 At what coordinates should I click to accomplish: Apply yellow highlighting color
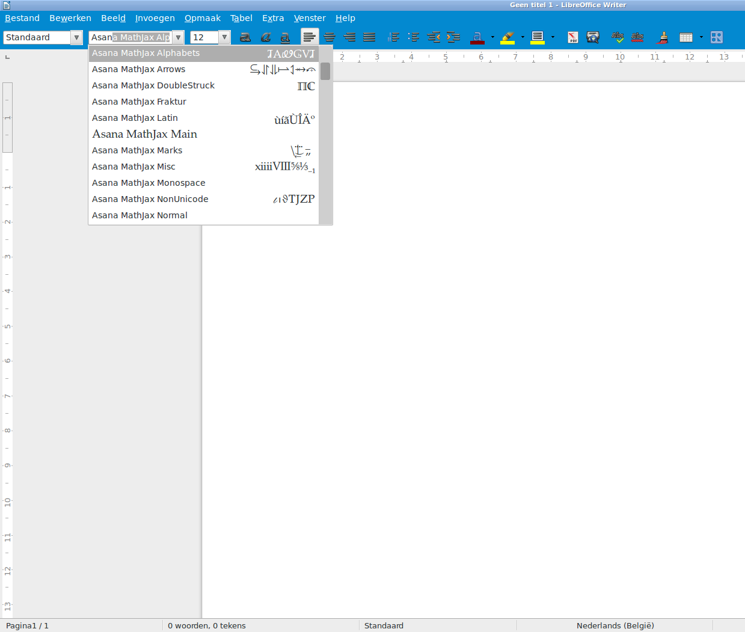[x=507, y=37]
